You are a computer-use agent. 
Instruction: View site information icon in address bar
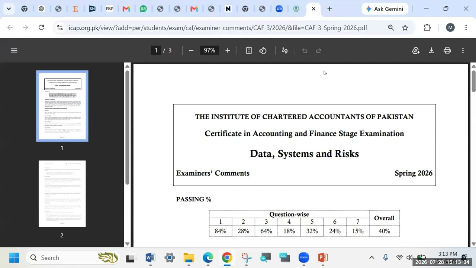pyautogui.click(x=59, y=28)
